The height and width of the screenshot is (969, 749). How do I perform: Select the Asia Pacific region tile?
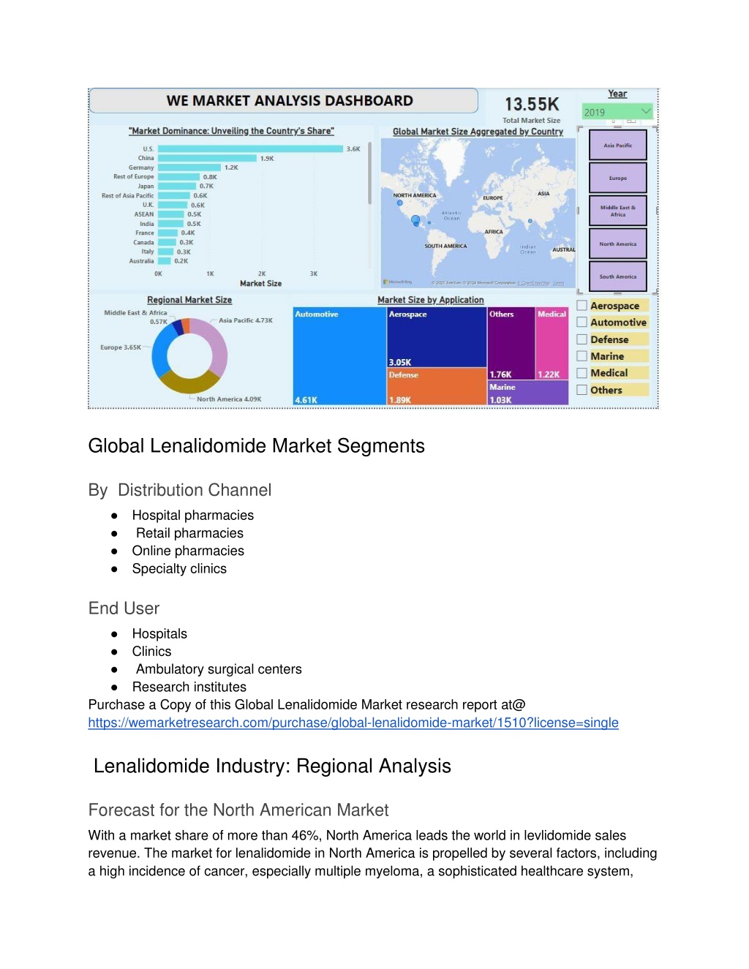click(x=618, y=145)
